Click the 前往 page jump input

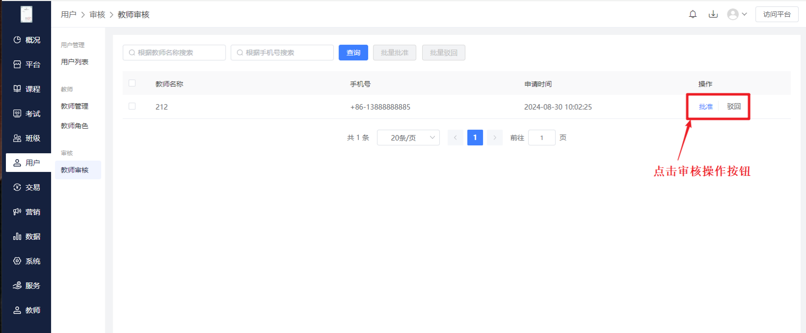pyautogui.click(x=542, y=138)
